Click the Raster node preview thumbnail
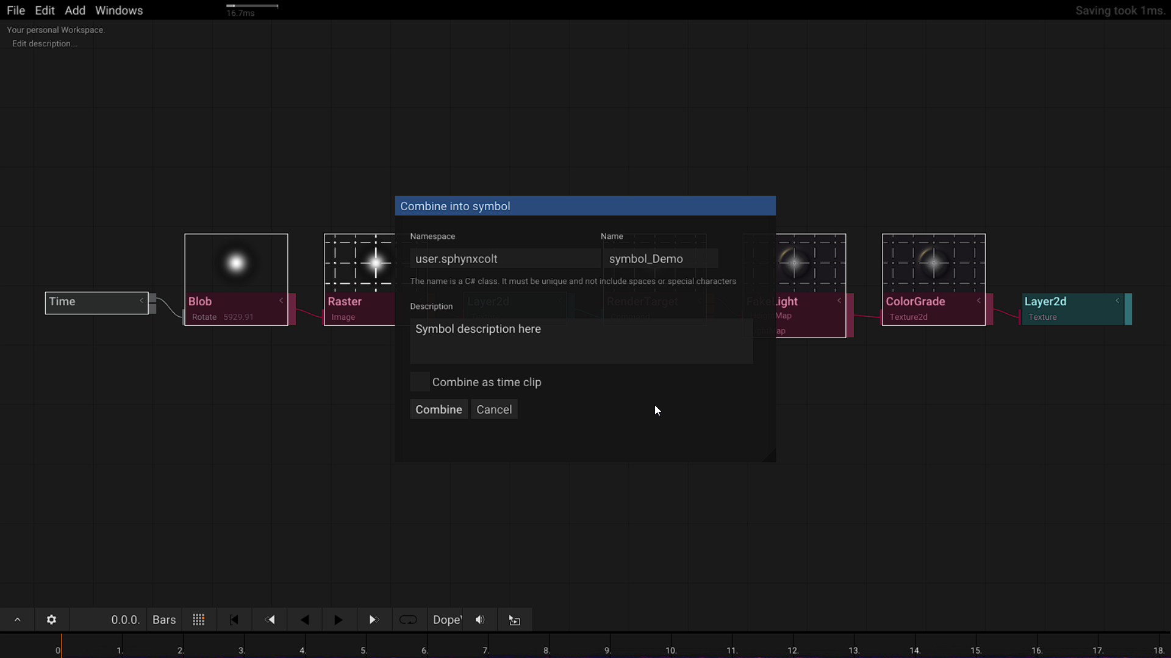This screenshot has height=658, width=1171. click(359, 263)
